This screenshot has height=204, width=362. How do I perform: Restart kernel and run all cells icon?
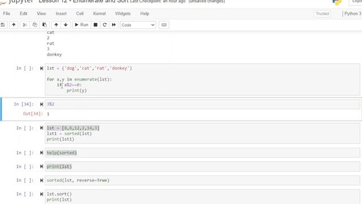pos(114,25)
